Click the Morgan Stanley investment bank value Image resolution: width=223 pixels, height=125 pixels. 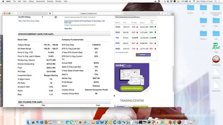(51, 75)
